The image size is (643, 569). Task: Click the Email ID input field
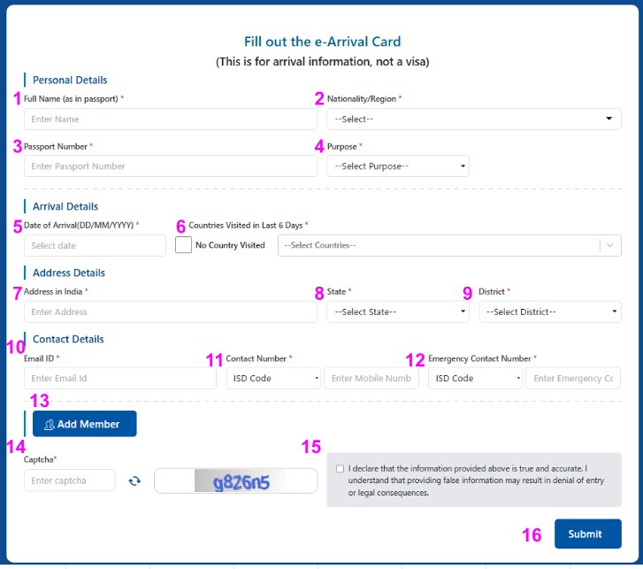119,378
